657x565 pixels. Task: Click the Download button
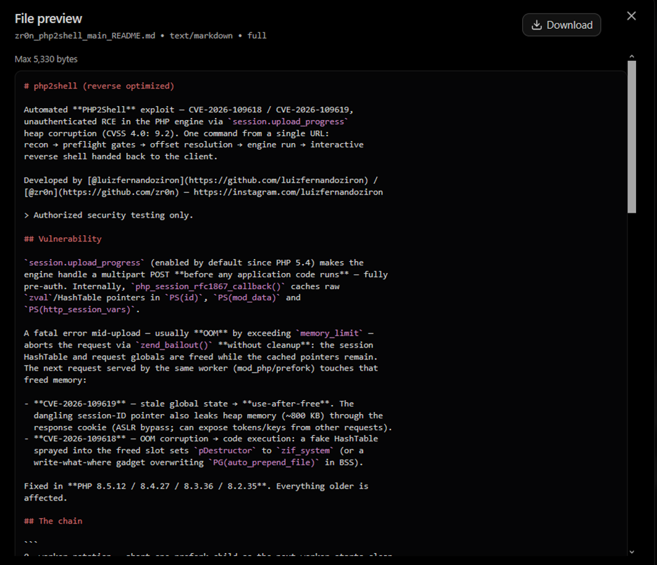tap(562, 25)
